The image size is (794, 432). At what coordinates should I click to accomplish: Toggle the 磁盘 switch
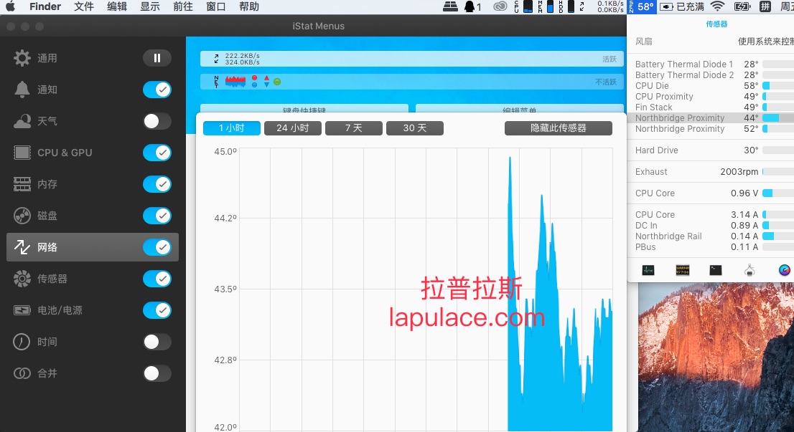coord(157,216)
